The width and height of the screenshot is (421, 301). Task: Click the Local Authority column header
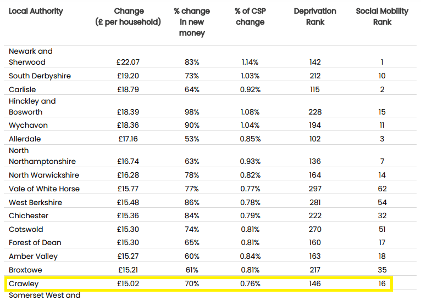pyautogui.click(x=36, y=11)
